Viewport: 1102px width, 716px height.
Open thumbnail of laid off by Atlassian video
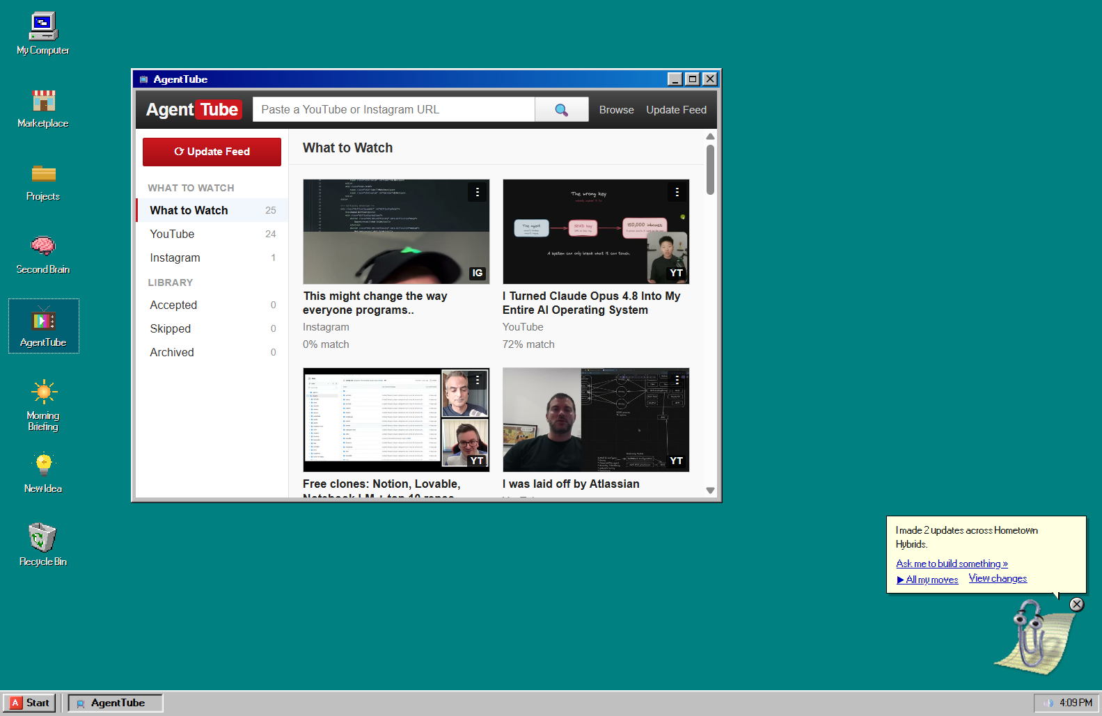coord(596,420)
